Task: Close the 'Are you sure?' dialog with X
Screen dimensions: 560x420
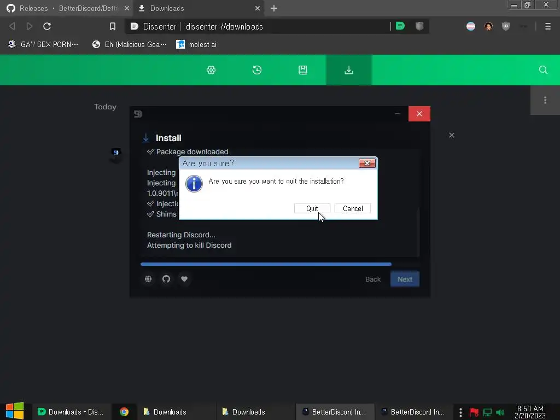Action: (x=367, y=163)
